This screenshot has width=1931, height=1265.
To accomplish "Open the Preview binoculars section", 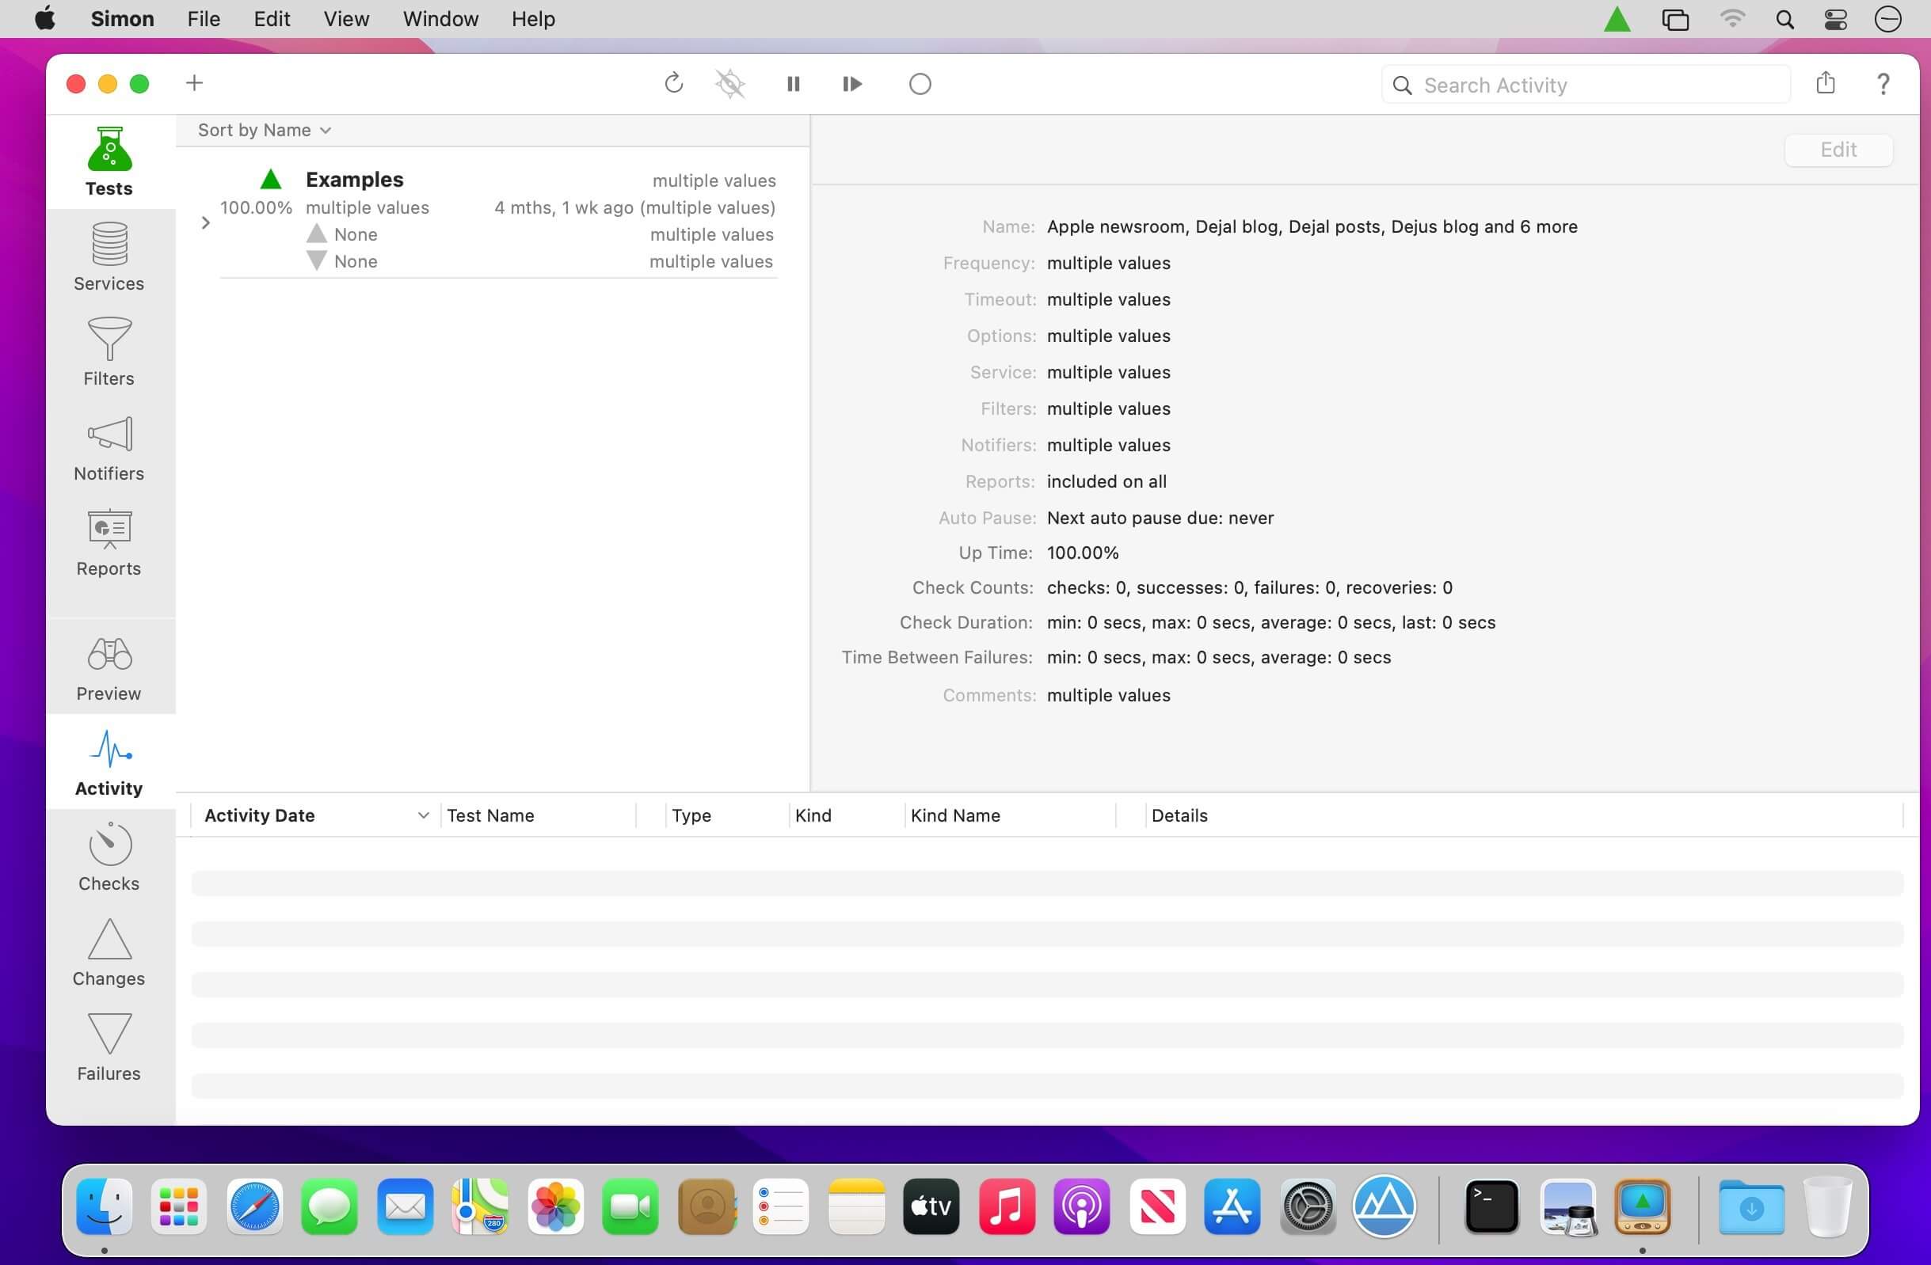I will point(109,667).
